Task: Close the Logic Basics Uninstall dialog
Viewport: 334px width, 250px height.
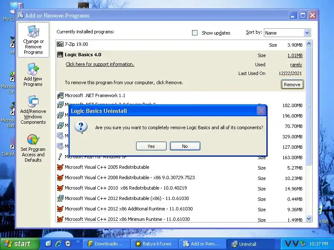Action: pos(261,111)
